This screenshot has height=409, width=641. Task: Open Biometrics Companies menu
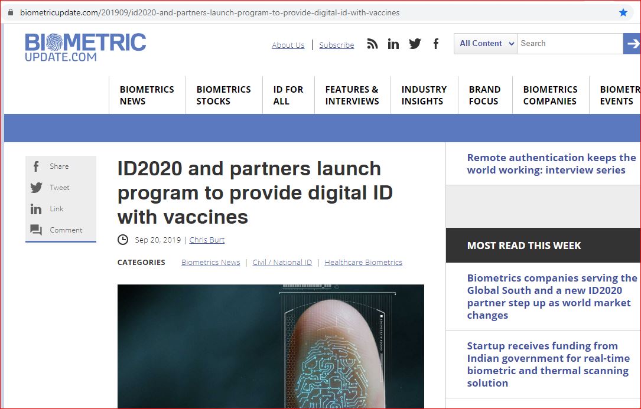coord(550,95)
